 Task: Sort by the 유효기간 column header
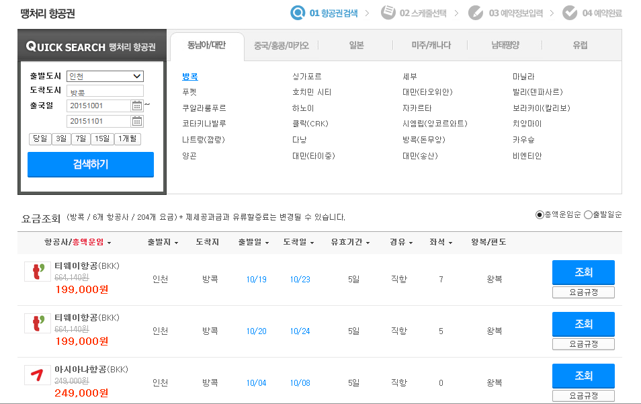tap(350, 242)
